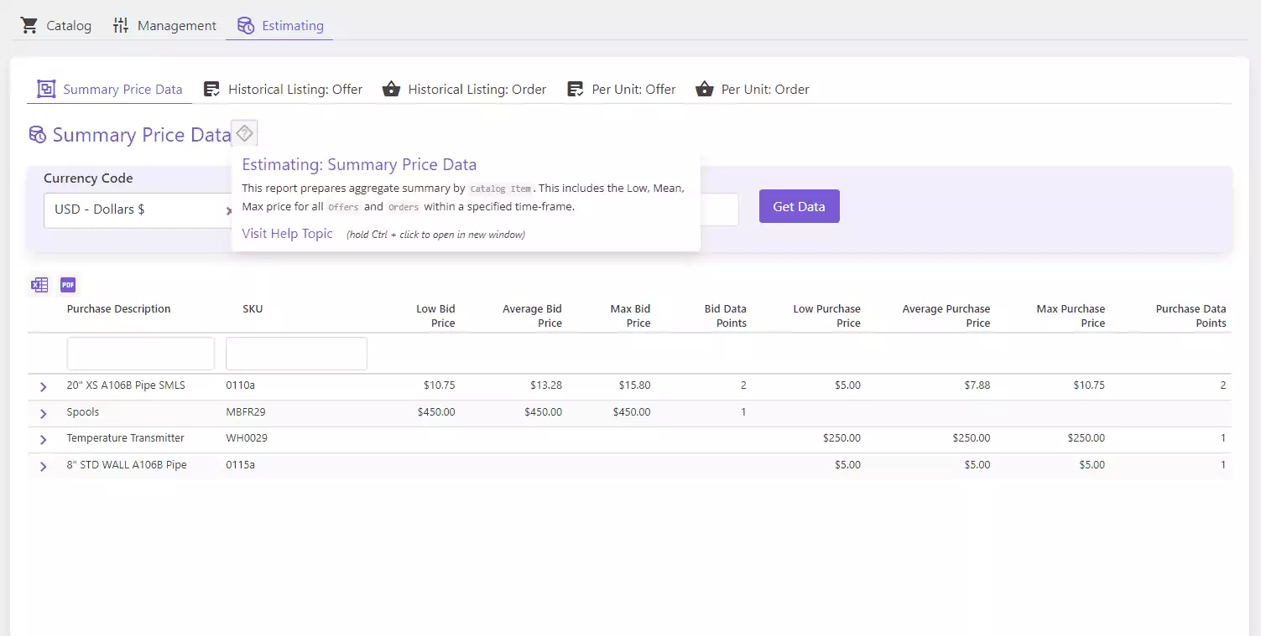Click the Get Data button
Viewport: 1261px width, 636px height.
[x=799, y=206]
